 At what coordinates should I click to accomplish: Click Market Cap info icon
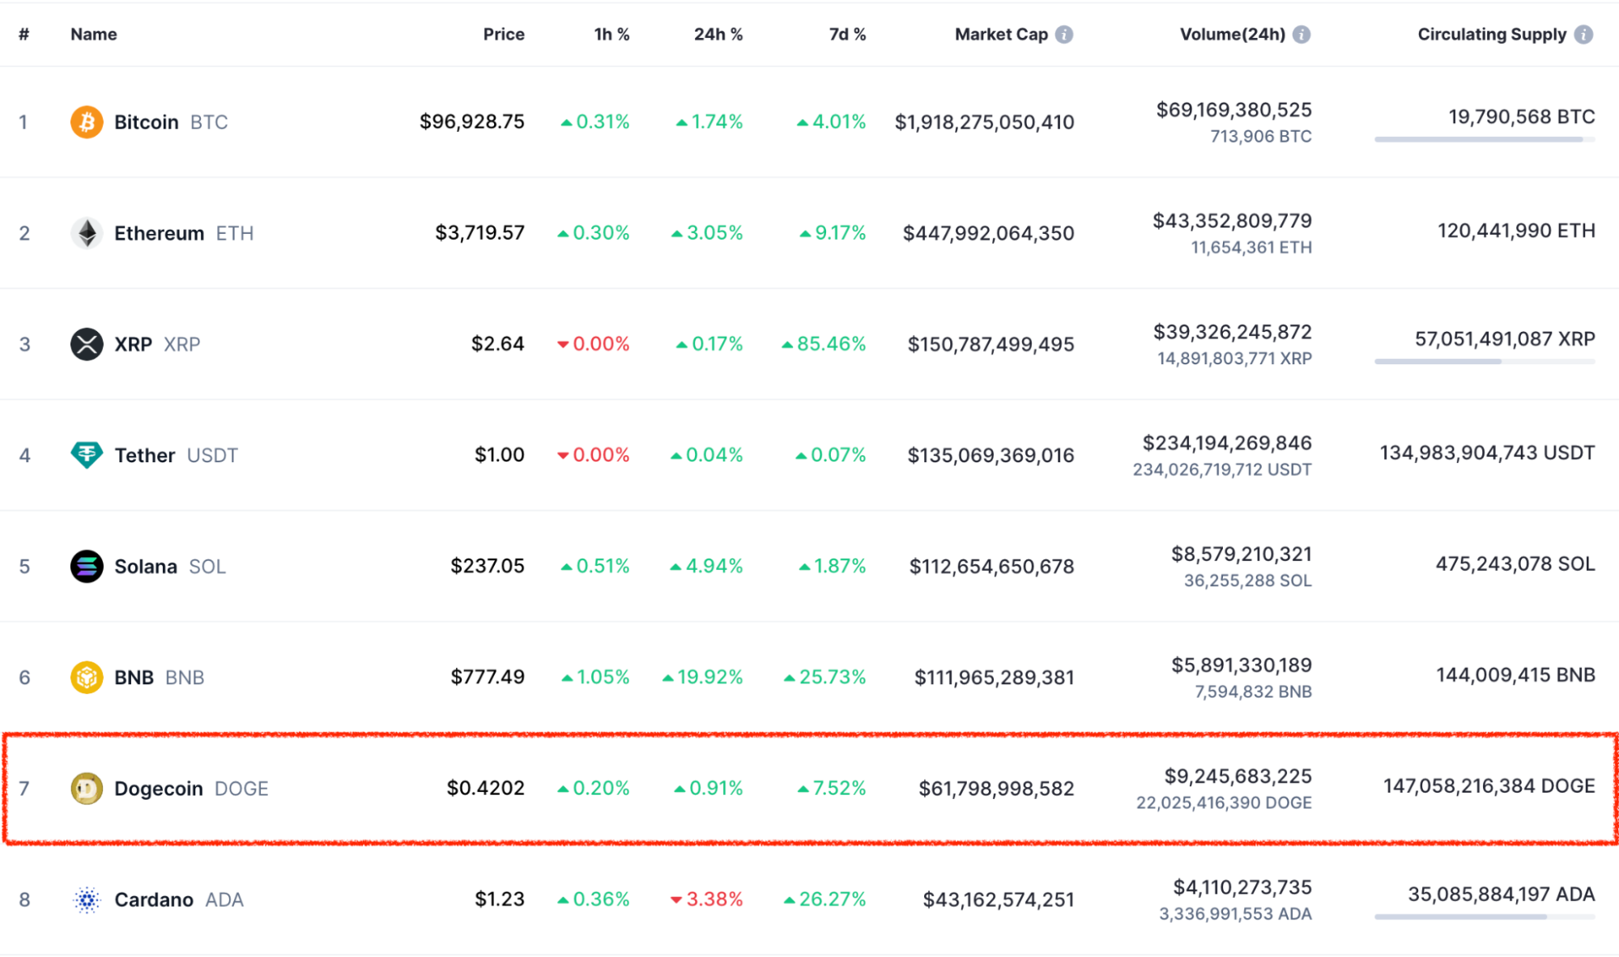pyautogui.click(x=1065, y=35)
